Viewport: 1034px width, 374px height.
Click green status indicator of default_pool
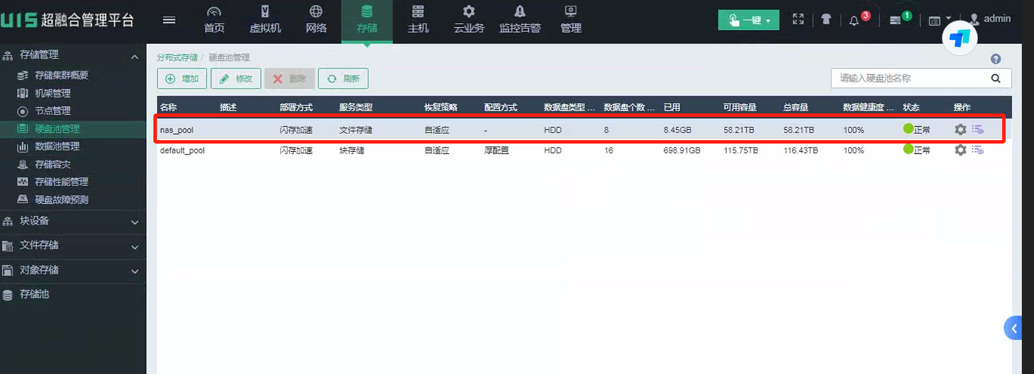pyautogui.click(x=908, y=149)
